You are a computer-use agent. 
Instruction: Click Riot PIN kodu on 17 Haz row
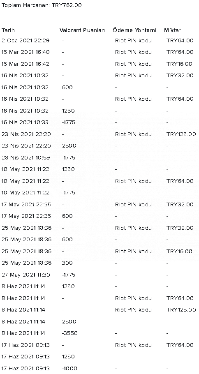tap(133, 345)
